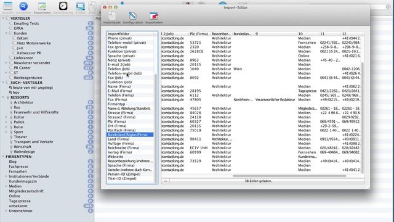This screenshot has width=394, height=222.
Task: Select 'Transport und Verkehr' ressort
Action: (x=33, y=142)
